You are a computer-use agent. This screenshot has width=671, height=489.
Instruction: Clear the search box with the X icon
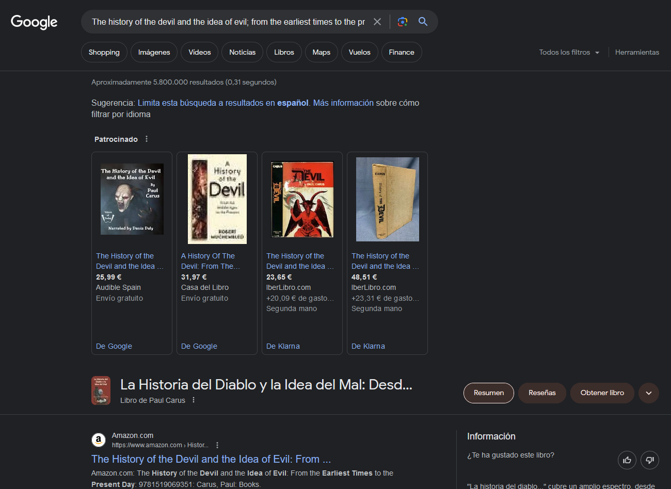pyautogui.click(x=377, y=22)
